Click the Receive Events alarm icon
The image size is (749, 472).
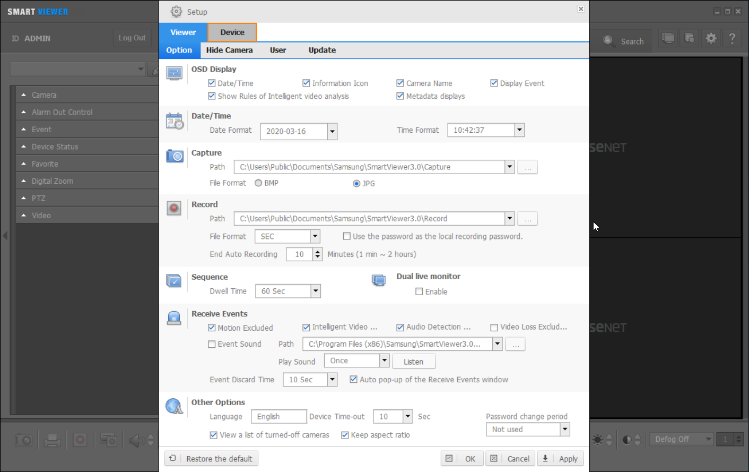pyautogui.click(x=174, y=318)
